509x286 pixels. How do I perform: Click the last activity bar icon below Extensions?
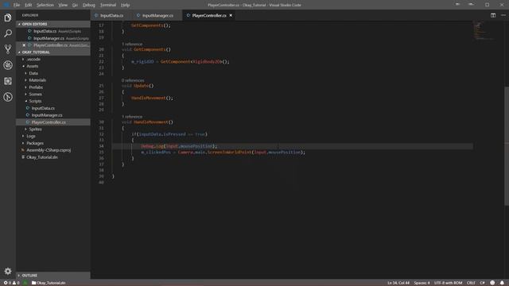click(x=8, y=97)
